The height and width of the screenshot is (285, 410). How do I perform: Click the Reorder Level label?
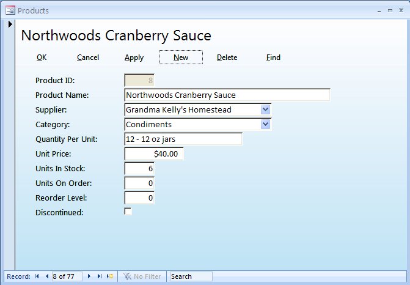coord(61,198)
